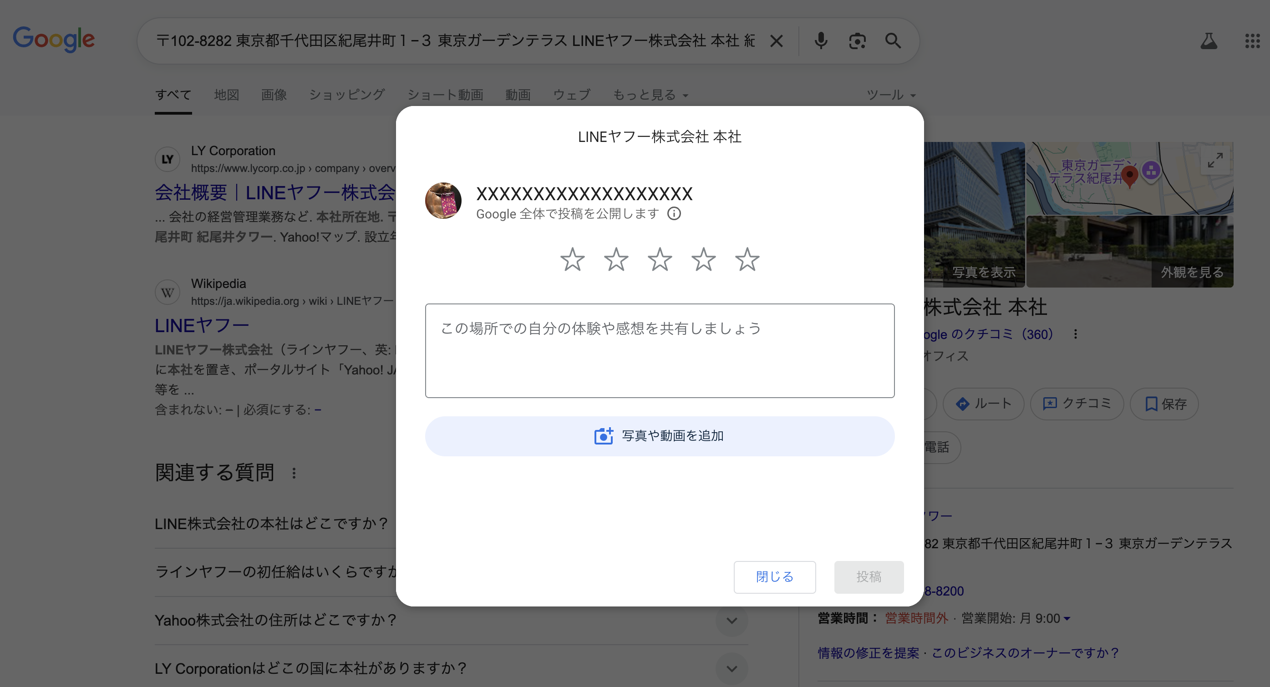
Task: Open 会社概要｜LINEヤフー株式会社 result link
Action: tap(275, 193)
